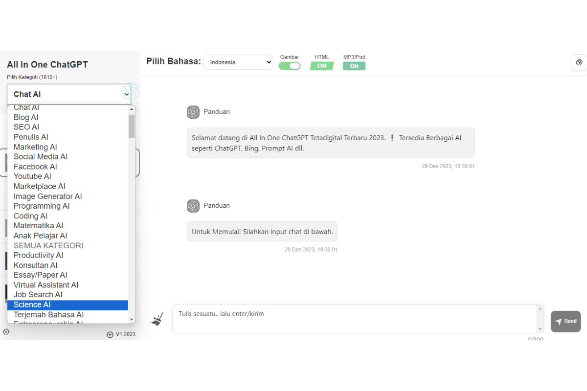The image size is (587, 391).
Task: Pick Job Search AI option
Action: tap(68, 295)
